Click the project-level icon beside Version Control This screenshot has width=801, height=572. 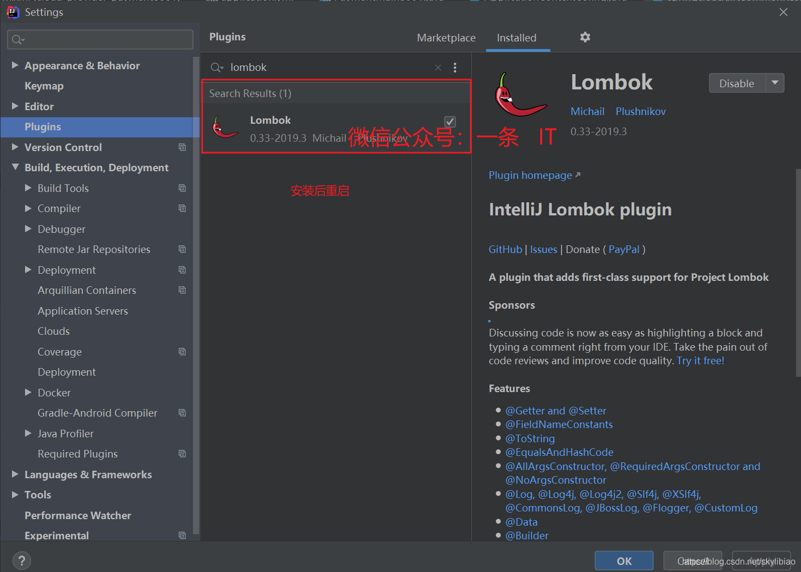(182, 147)
